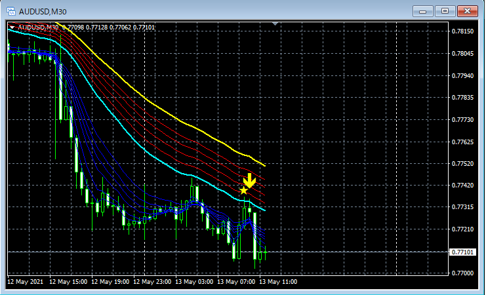Click the 0.77000 price scale label
The image size is (486, 295).
coord(462,273)
